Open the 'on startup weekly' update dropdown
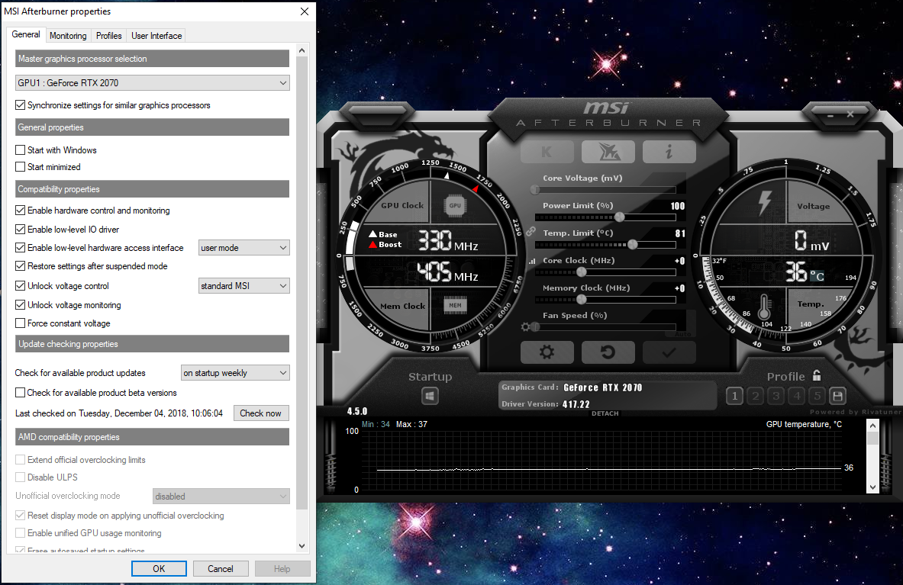The image size is (903, 585). coord(235,373)
